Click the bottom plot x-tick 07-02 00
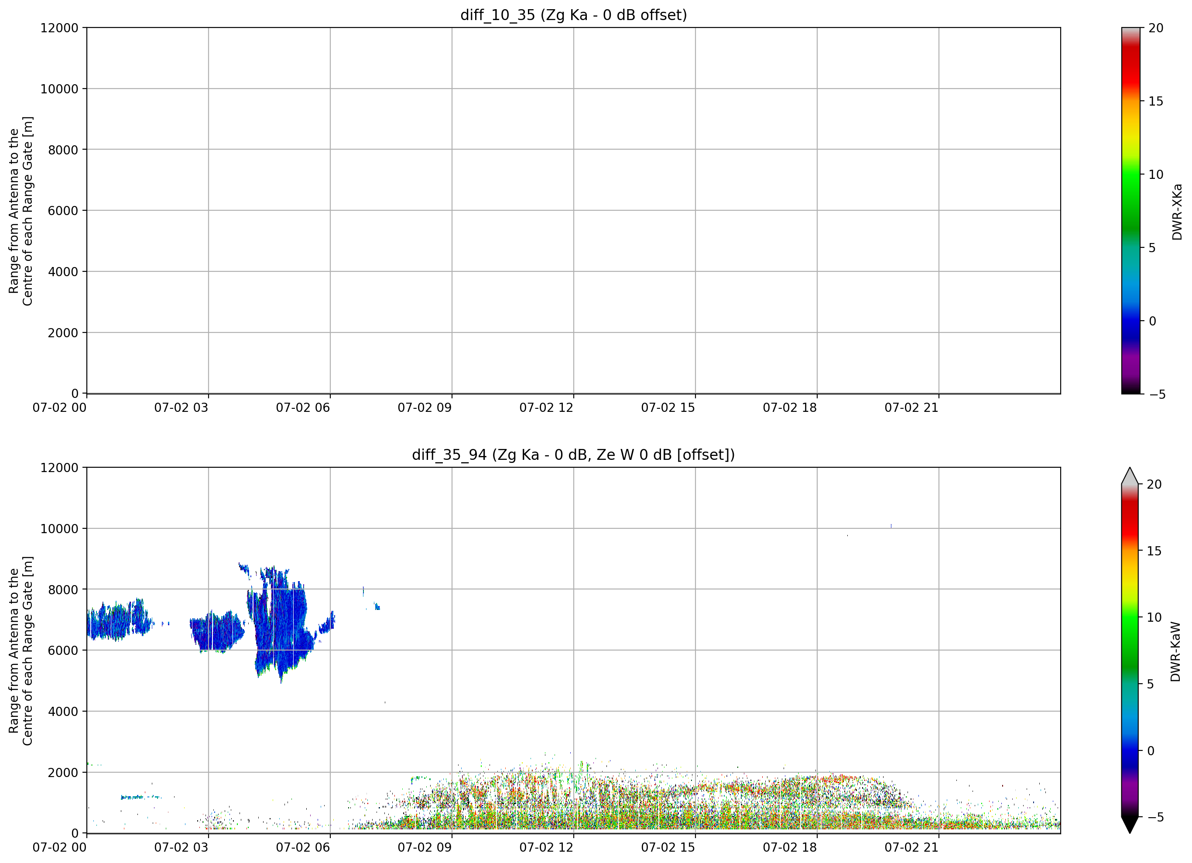This screenshot has height=863, width=1192. 59,848
